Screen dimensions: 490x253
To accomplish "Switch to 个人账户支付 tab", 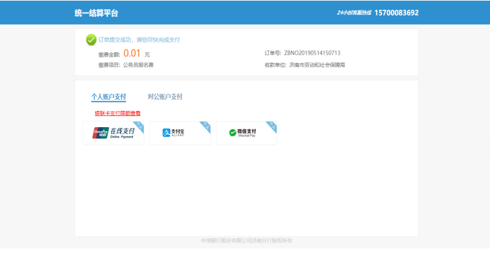I will point(109,97).
